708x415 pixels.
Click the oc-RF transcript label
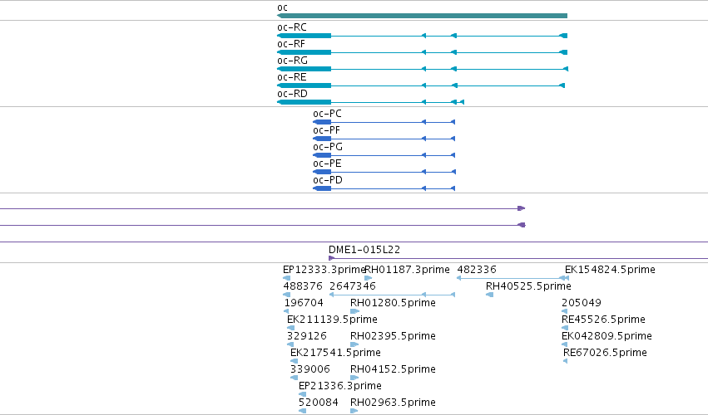point(291,44)
